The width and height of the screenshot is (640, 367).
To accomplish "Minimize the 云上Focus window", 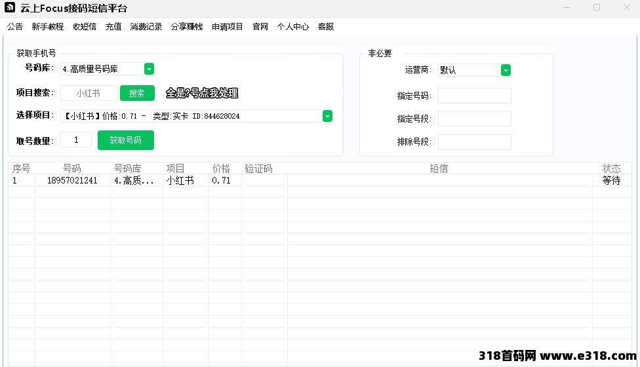I will [567, 7].
